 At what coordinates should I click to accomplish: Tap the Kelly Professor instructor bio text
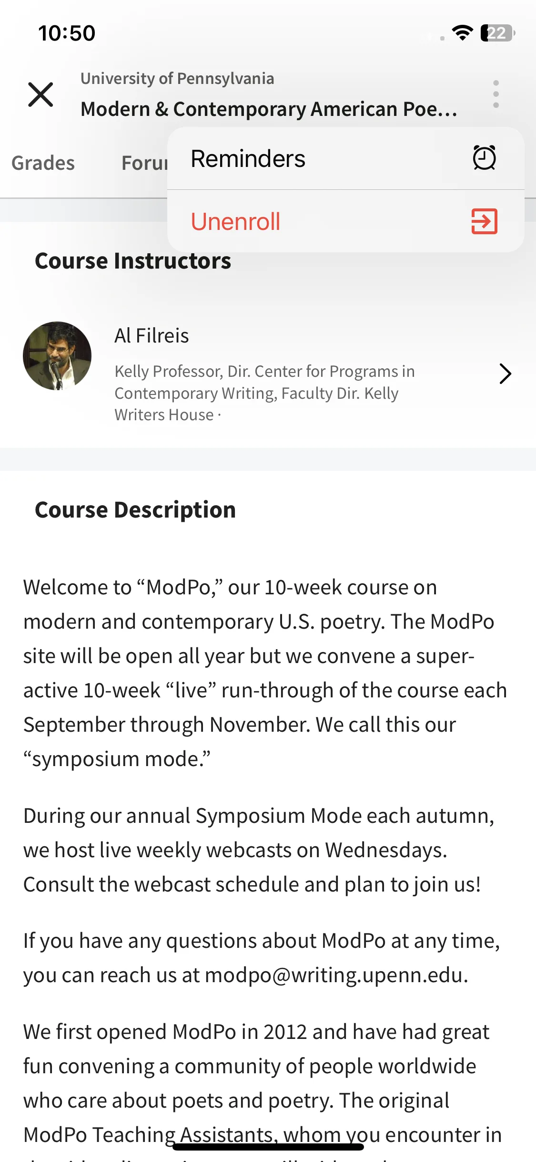coord(264,393)
